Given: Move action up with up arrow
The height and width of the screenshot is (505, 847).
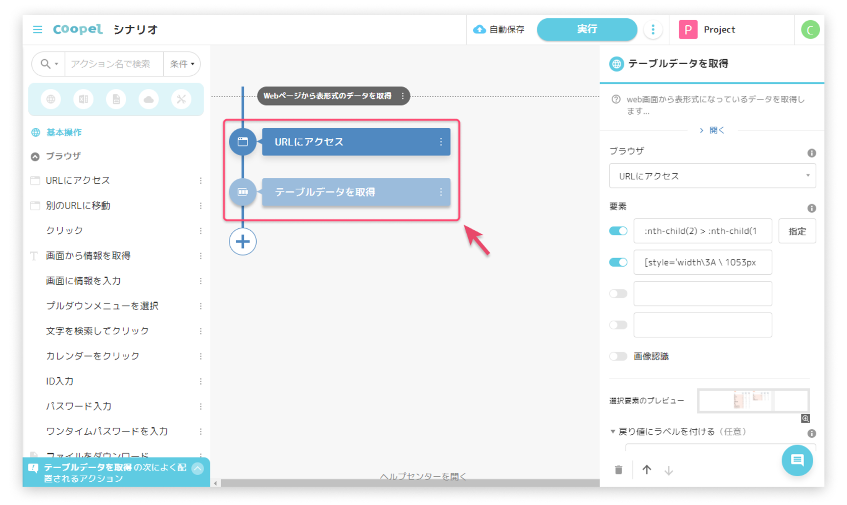Looking at the screenshot, I should [646, 470].
